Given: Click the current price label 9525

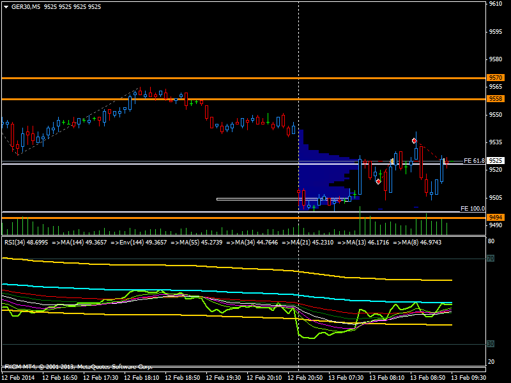Looking at the screenshot, I should (x=496, y=161).
